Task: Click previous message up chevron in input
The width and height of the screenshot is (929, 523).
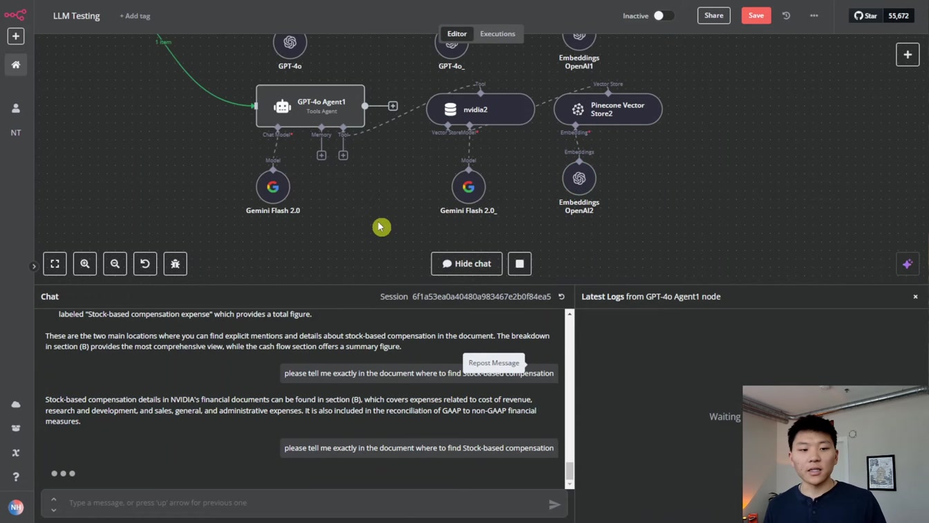Action: point(53,499)
